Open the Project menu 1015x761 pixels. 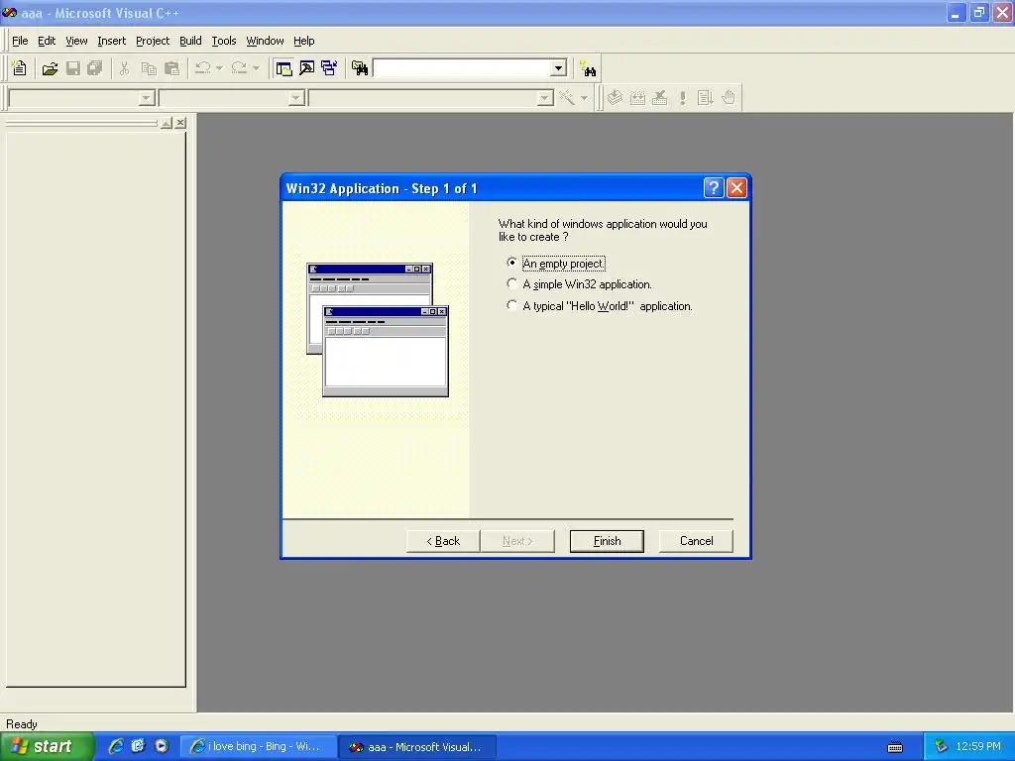click(x=153, y=41)
